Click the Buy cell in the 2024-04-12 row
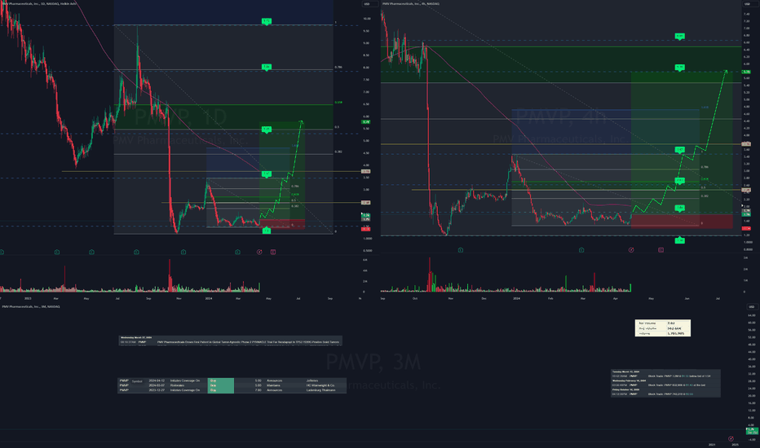 pyautogui.click(x=220, y=380)
